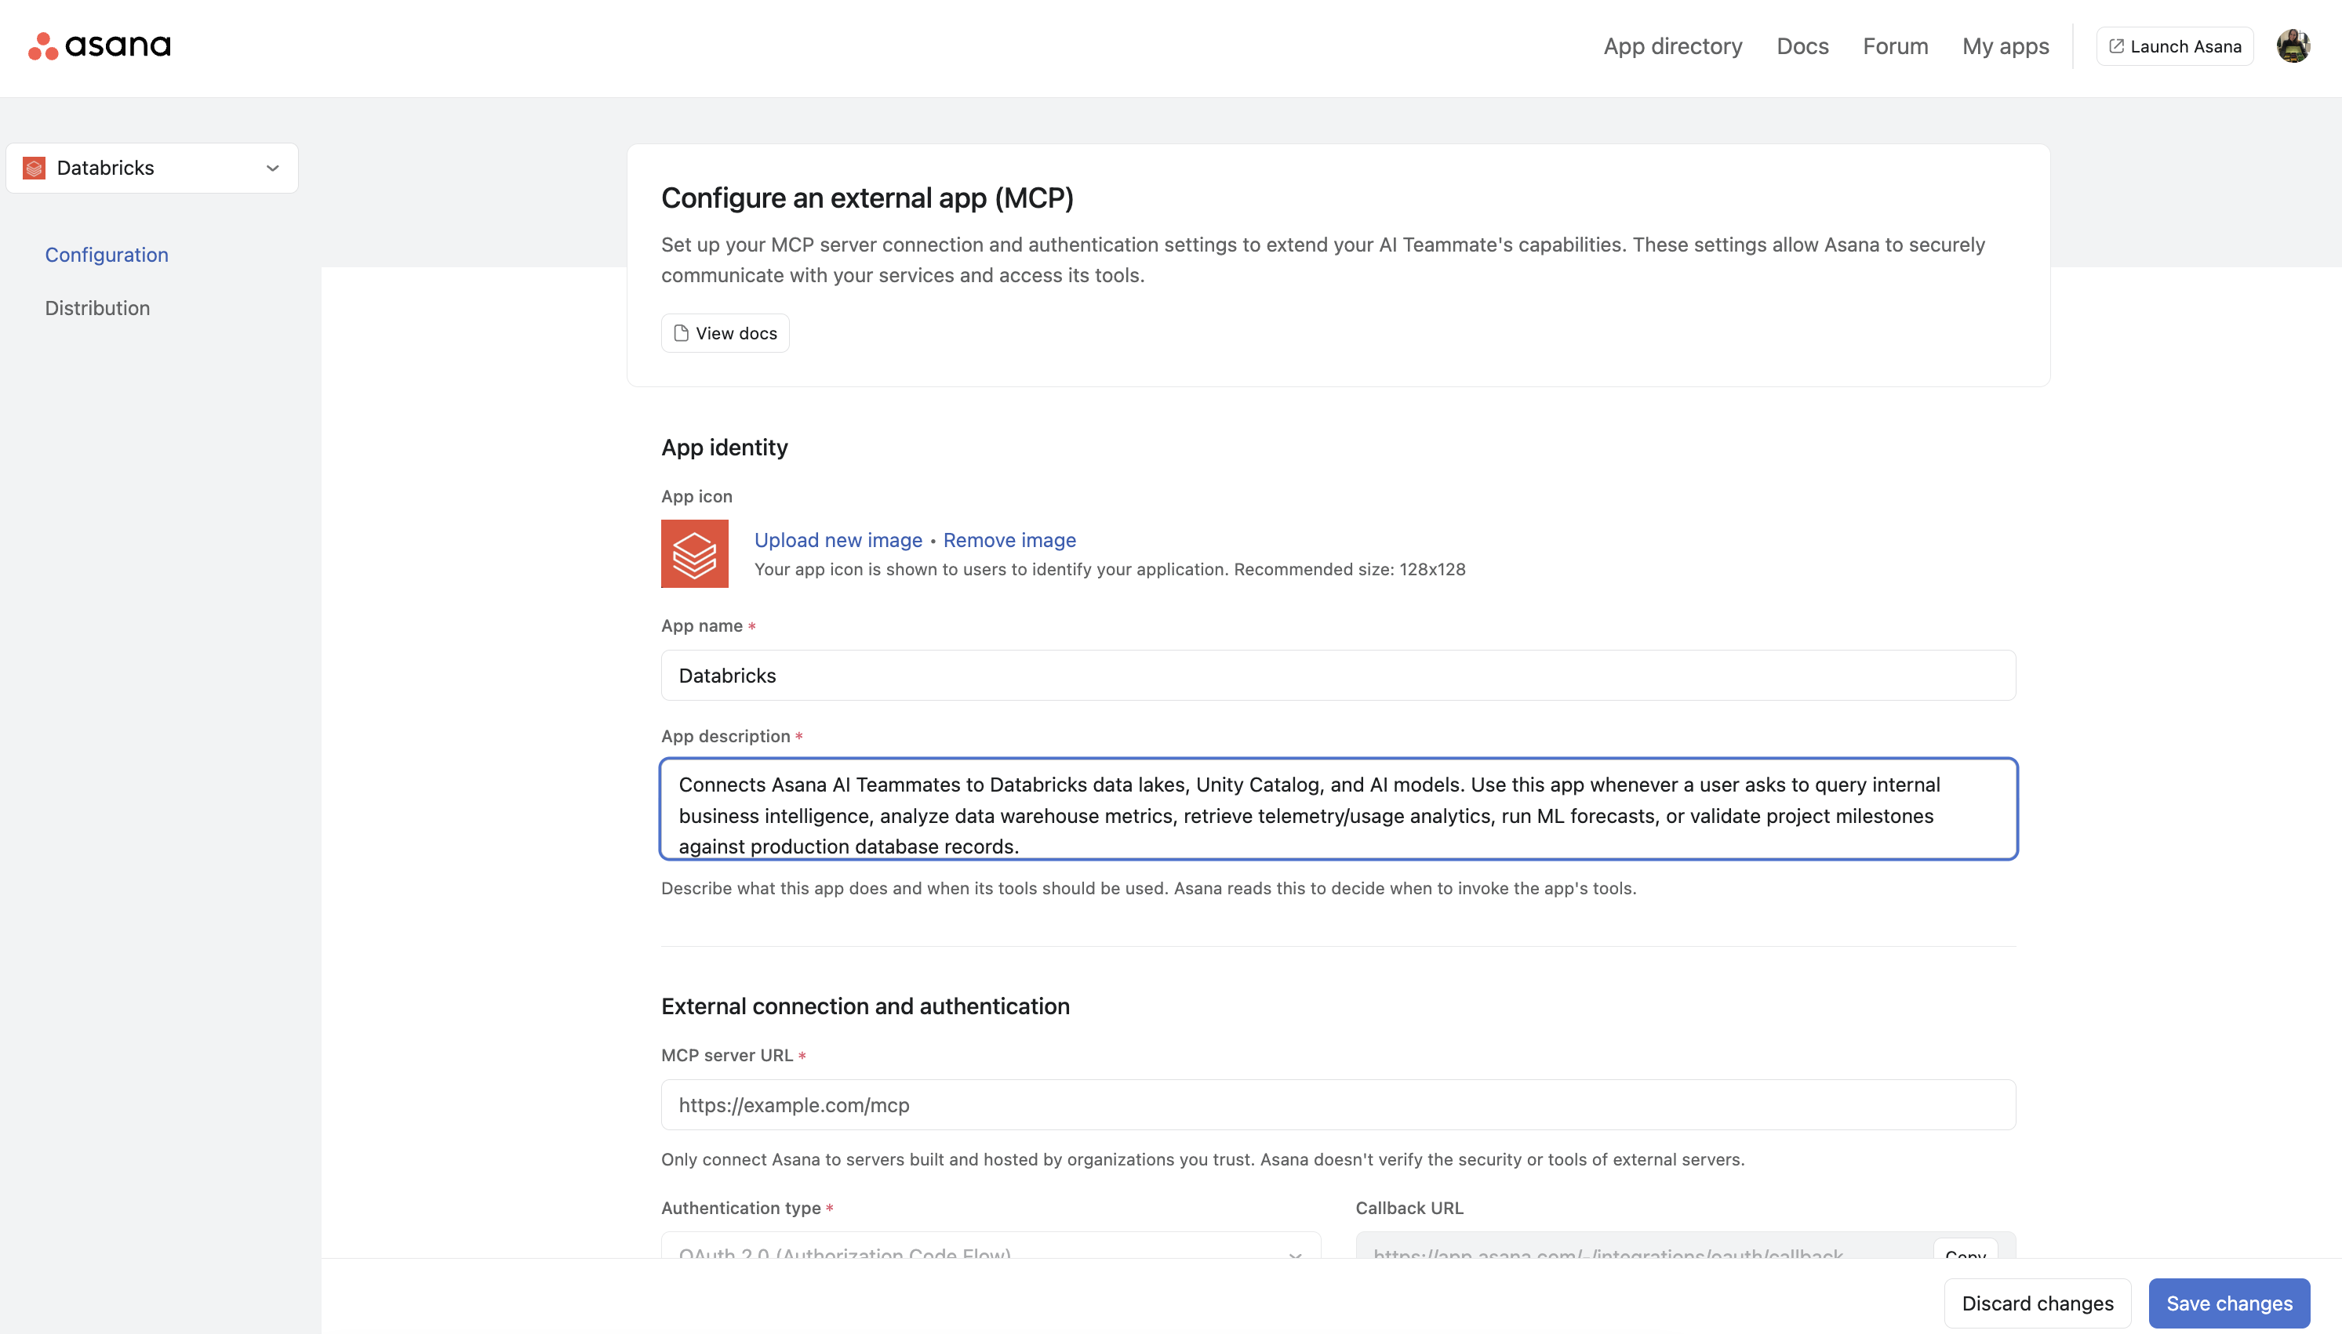This screenshot has width=2342, height=1334.
Task: Launch Asana from the header
Action: [x=2174, y=45]
